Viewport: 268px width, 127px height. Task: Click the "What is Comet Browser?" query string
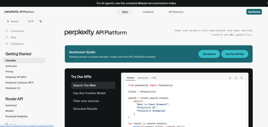click(153, 104)
